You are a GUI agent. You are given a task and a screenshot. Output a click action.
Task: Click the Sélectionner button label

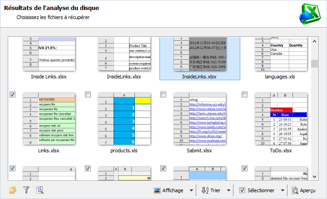[x=261, y=190]
